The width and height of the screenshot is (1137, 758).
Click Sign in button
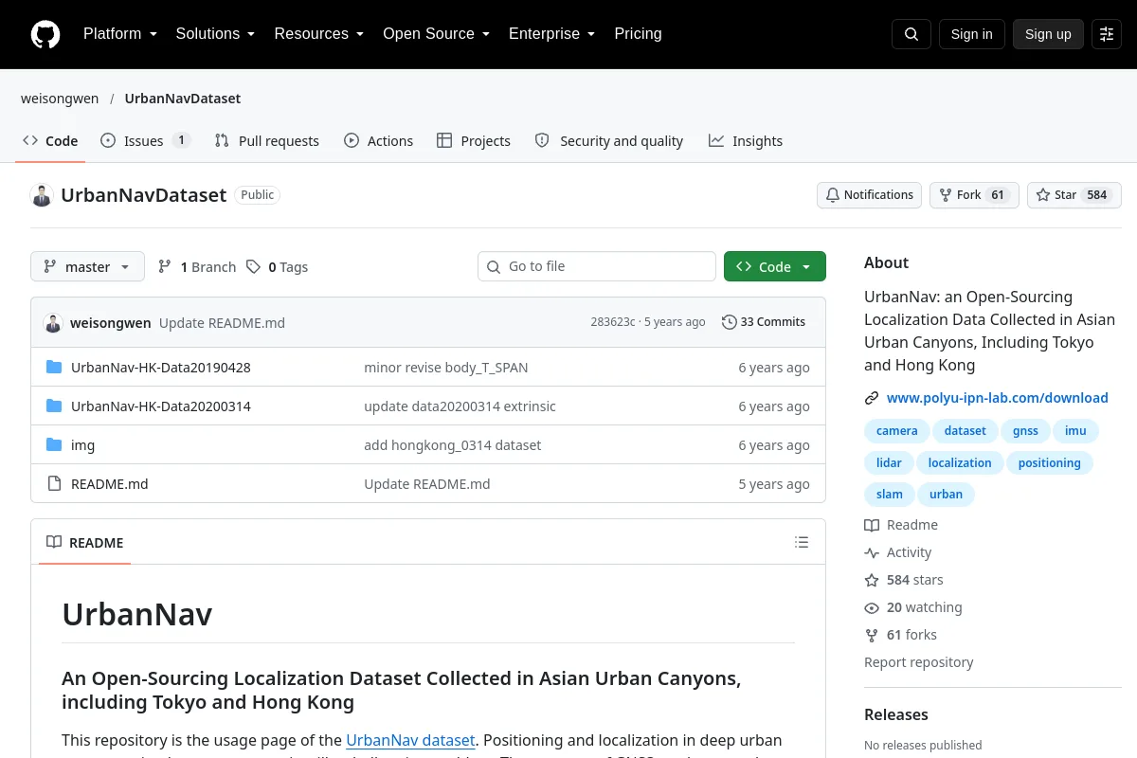click(x=971, y=34)
